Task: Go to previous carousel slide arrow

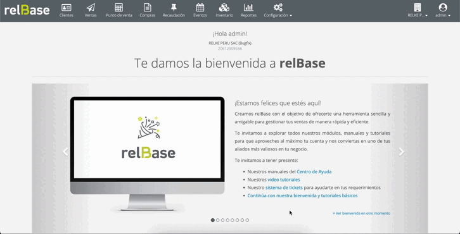Action: [x=65, y=152]
